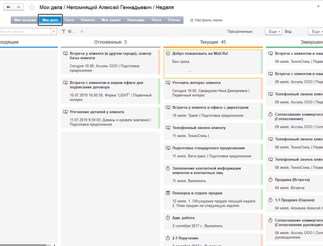Click book icon of Уточнить интерес клиента
323x246 pixels.
[168, 83]
